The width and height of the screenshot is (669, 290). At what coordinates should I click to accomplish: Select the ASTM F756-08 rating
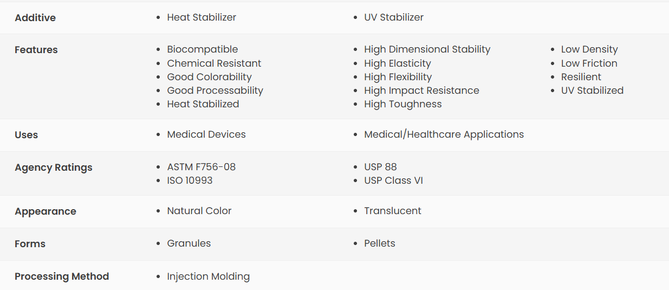click(x=202, y=167)
